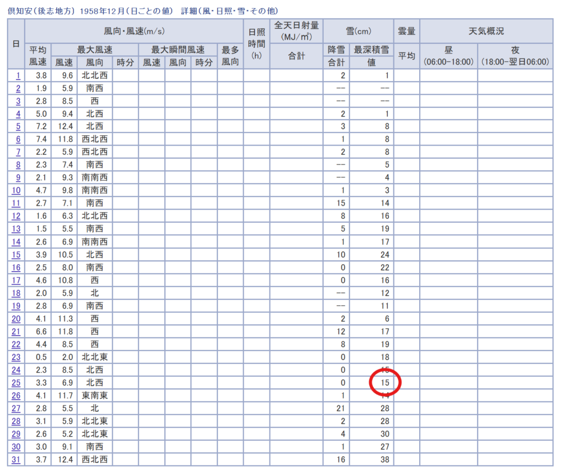561x471 pixels.
Task: Click the 雪(cm) header cell
Action: click(358, 31)
